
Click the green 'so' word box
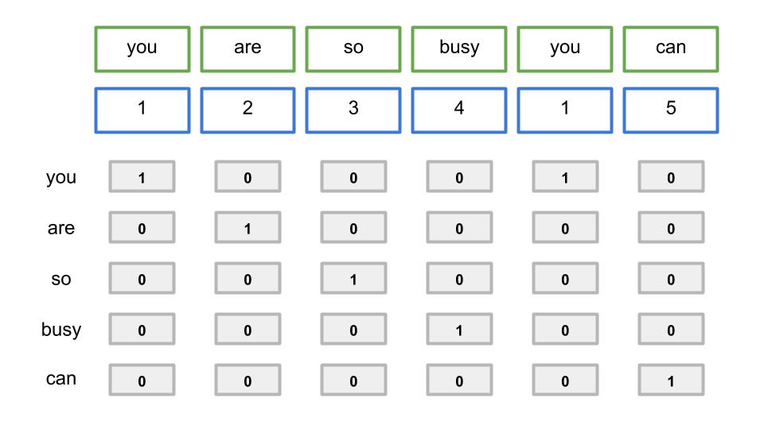(353, 49)
